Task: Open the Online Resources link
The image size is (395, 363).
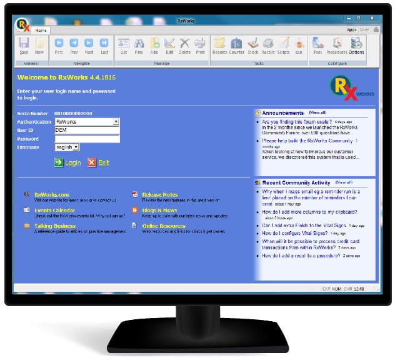Action: (164, 226)
